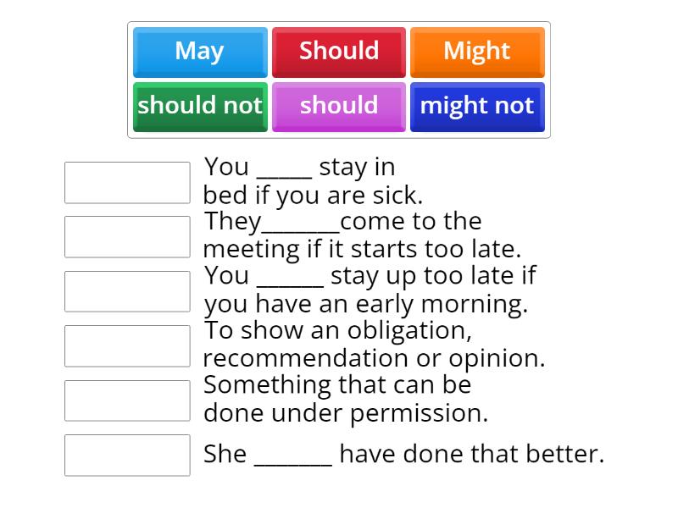Click the tile container panel at the top
Image resolution: width=678 pixels, height=508 pixels.
[339, 79]
